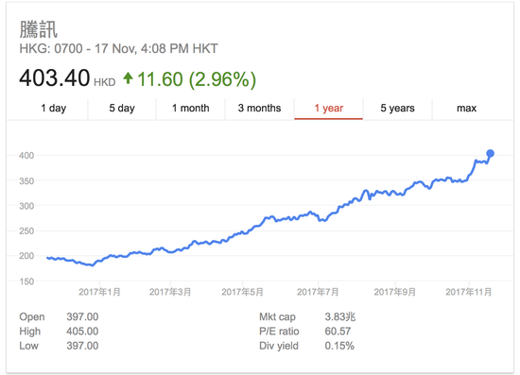Open the 1 month chart tab
This screenshot has width=520, height=375.
click(x=191, y=108)
